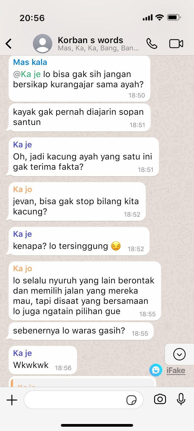Open attachments with the plus icon
Image resolution: width=194 pixels, height=431 pixels.
(12, 400)
